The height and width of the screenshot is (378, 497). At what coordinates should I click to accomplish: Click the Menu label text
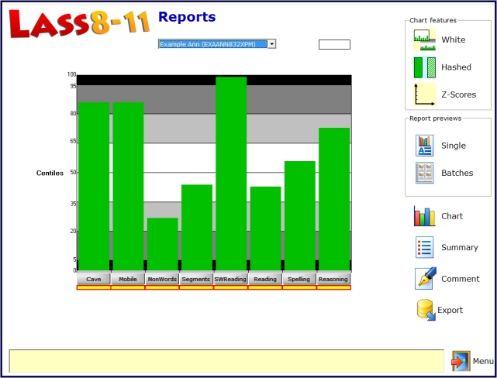(x=483, y=361)
